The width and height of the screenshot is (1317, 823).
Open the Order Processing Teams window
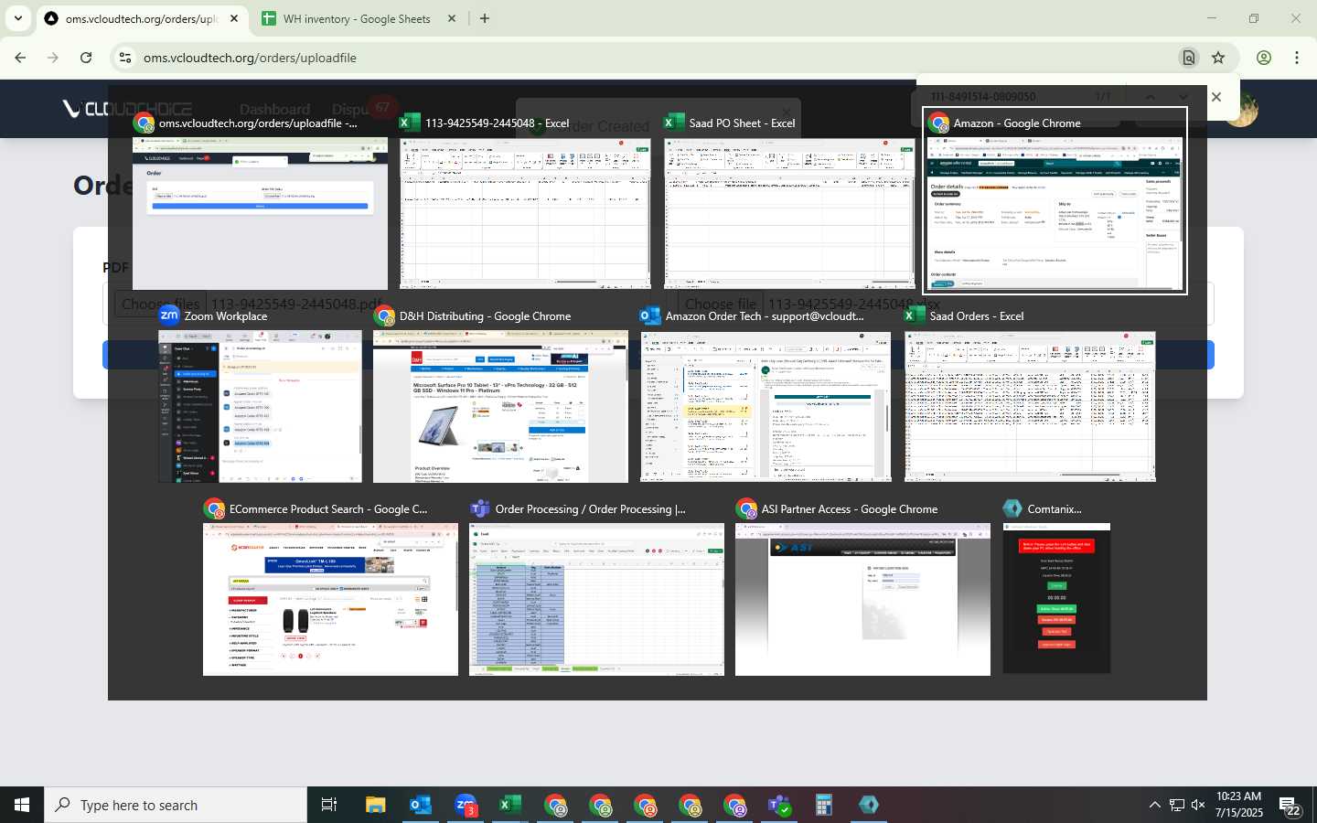point(596,600)
